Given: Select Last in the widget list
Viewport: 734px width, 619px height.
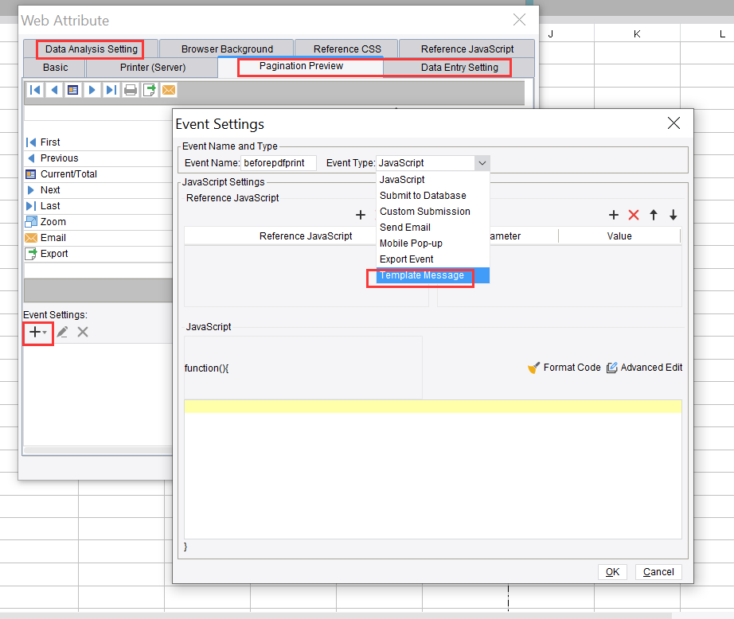Looking at the screenshot, I should click(98, 206).
